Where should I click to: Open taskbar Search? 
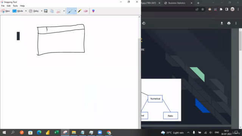point(13,133)
